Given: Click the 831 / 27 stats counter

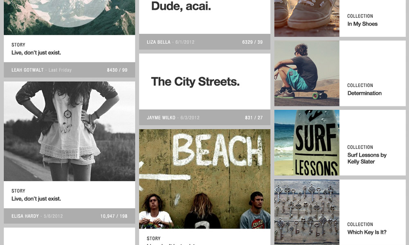Looking at the screenshot, I should point(254,118).
